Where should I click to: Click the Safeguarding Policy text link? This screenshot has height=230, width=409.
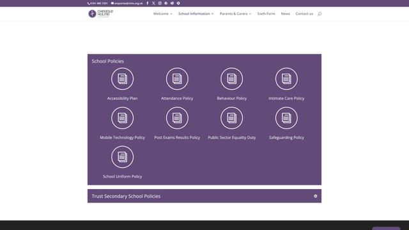tap(286, 137)
